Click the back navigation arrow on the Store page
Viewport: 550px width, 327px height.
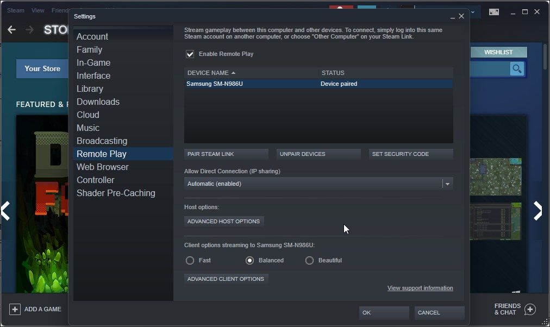12,30
